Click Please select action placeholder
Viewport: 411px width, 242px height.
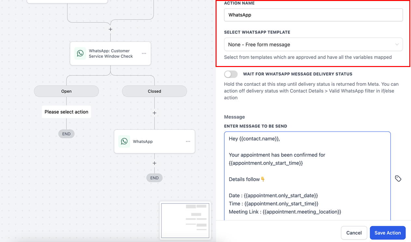click(x=66, y=112)
